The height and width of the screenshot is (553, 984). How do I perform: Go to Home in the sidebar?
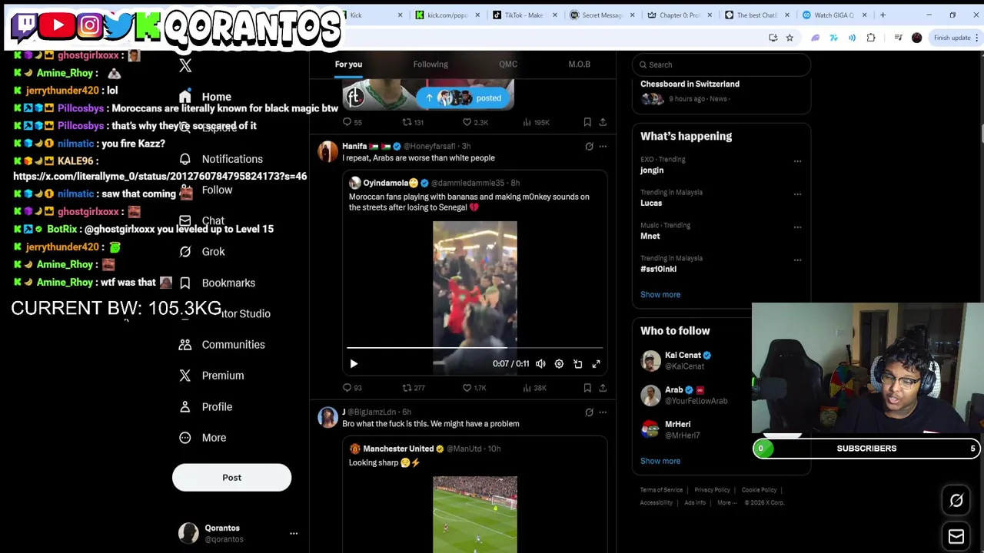point(204,97)
